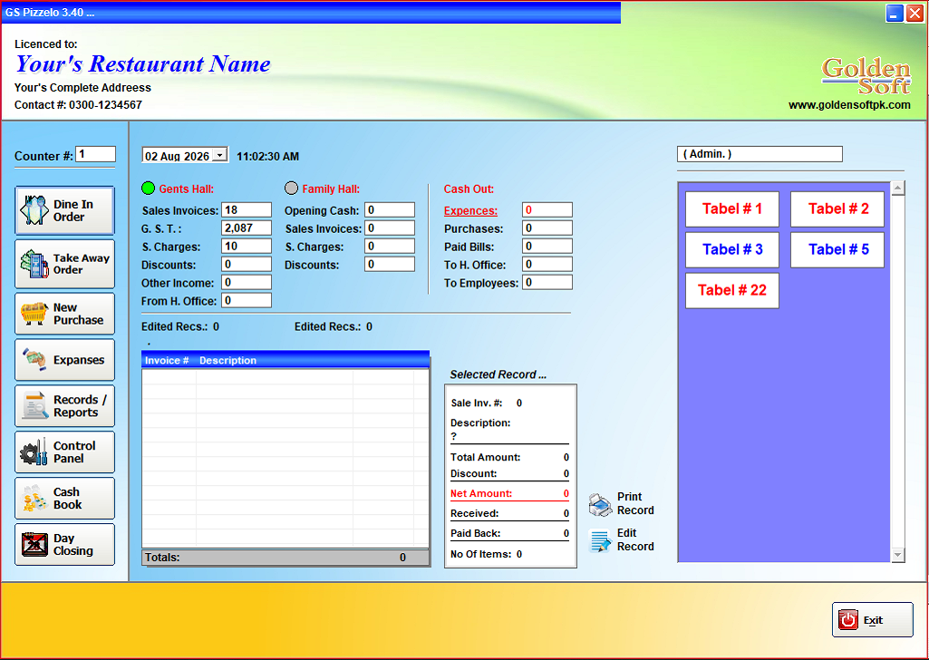Screen dimensions: 929x660
Task: Click Gents Hall S. Charges field
Action: tap(247, 246)
